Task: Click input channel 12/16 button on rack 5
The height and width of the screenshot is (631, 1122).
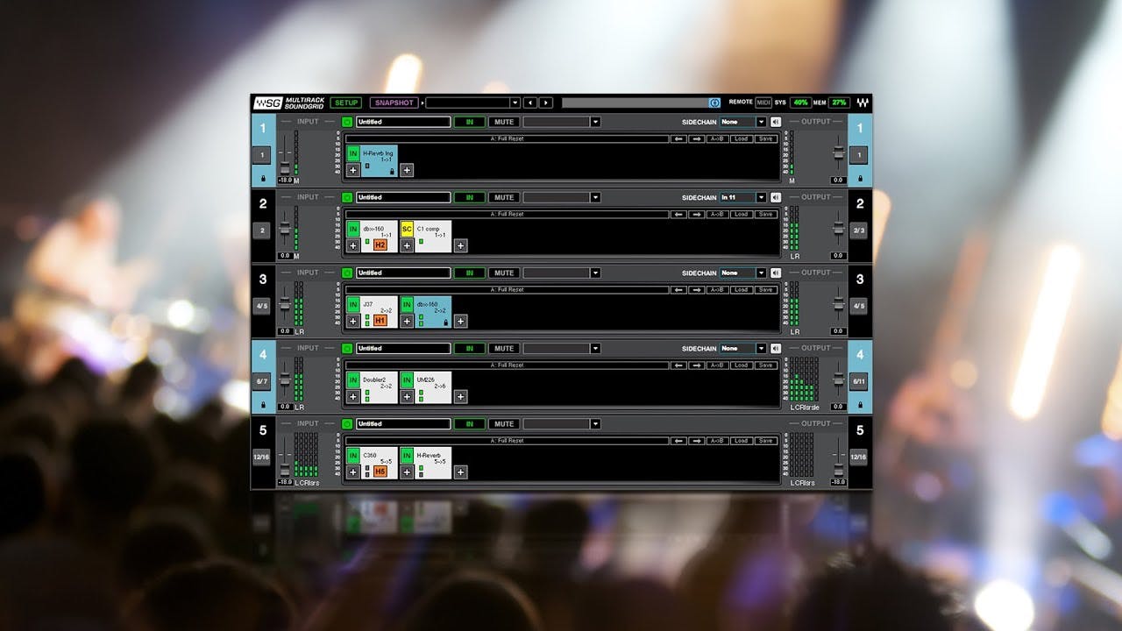Action: point(262,457)
